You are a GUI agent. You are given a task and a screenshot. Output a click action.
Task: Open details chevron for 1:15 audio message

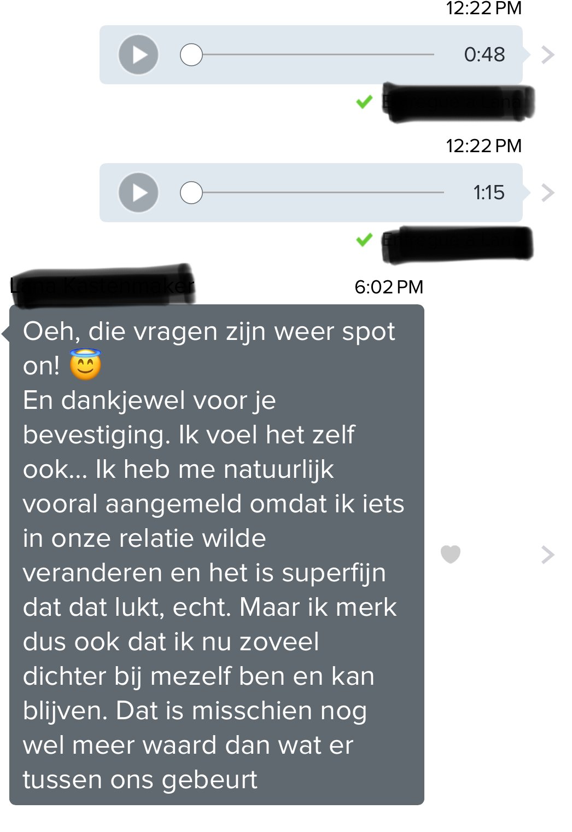point(547,193)
